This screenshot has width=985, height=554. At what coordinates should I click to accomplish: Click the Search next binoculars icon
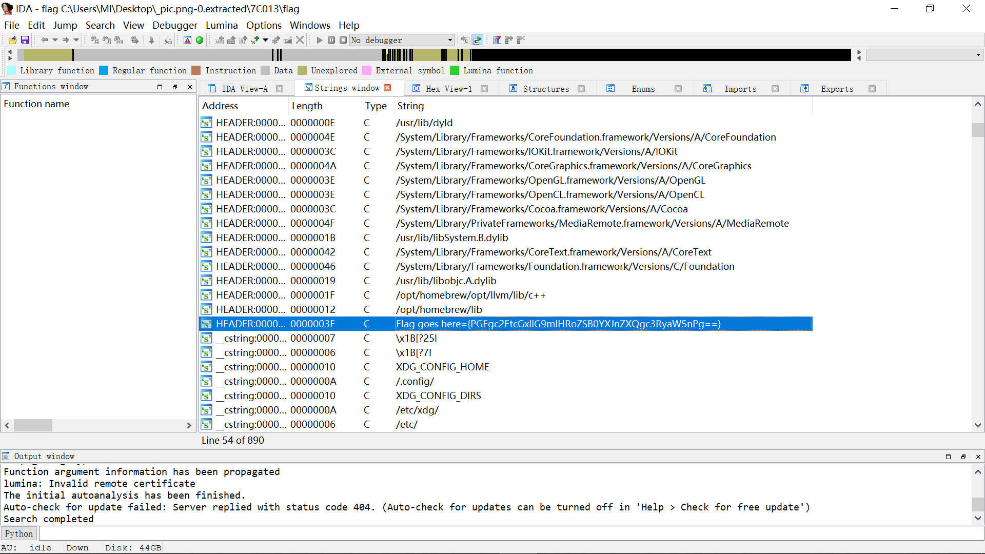(135, 40)
